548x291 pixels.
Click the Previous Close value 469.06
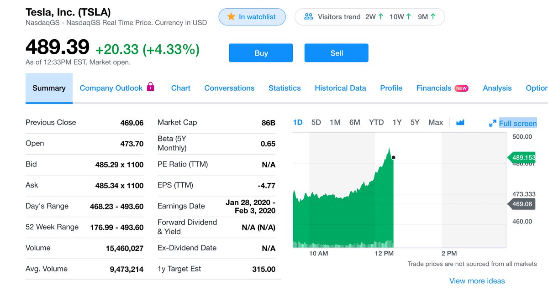point(132,123)
